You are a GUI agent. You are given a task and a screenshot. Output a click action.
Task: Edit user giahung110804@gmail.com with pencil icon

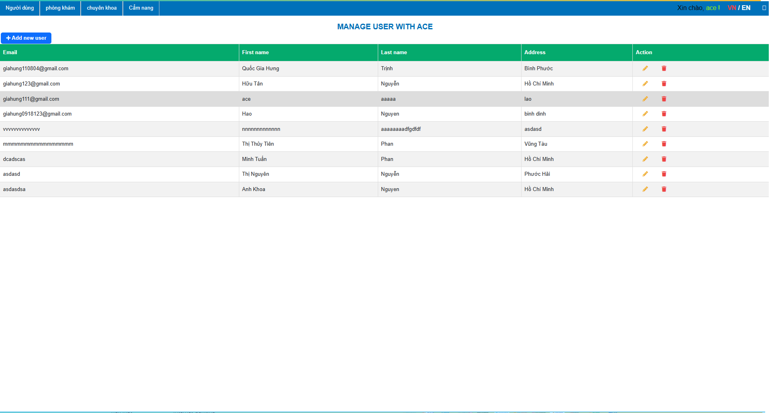click(645, 69)
